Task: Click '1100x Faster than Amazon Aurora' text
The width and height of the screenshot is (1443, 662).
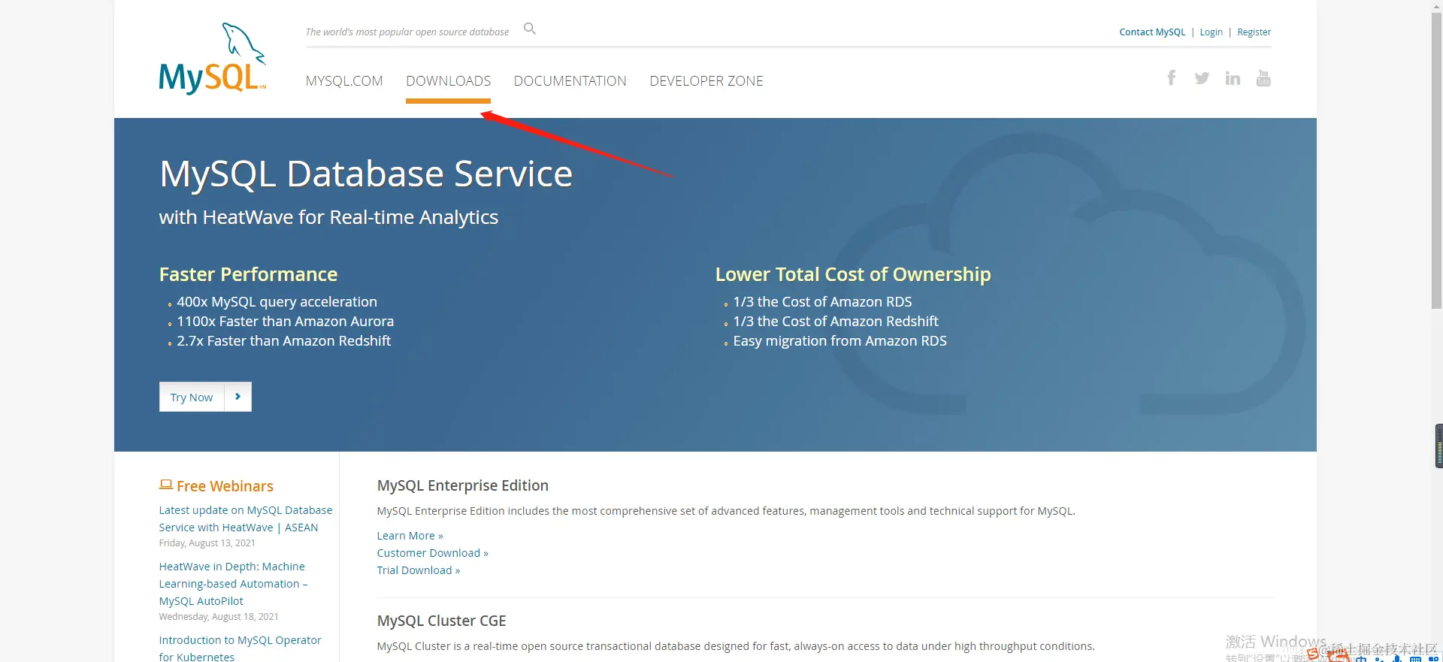Action: 285,321
